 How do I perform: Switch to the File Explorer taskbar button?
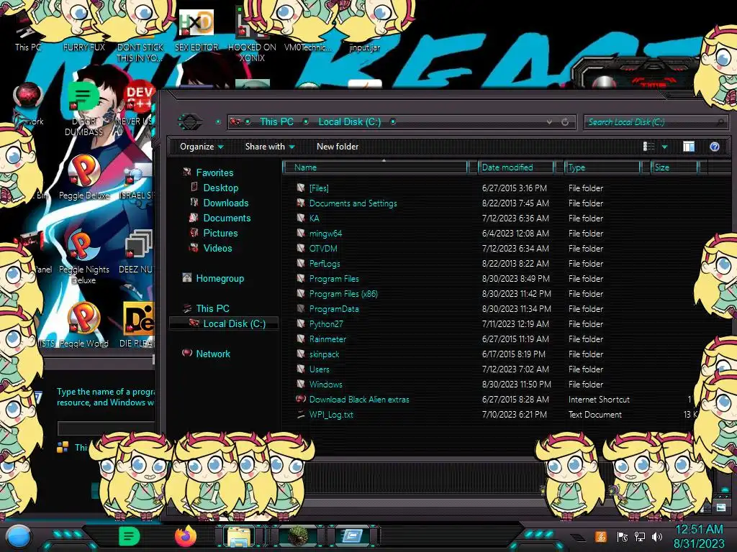click(x=239, y=536)
